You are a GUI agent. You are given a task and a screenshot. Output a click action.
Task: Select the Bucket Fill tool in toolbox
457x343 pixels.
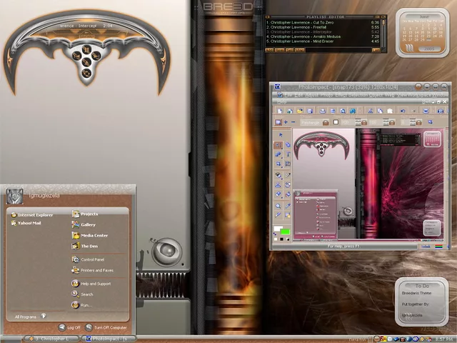[288, 194]
